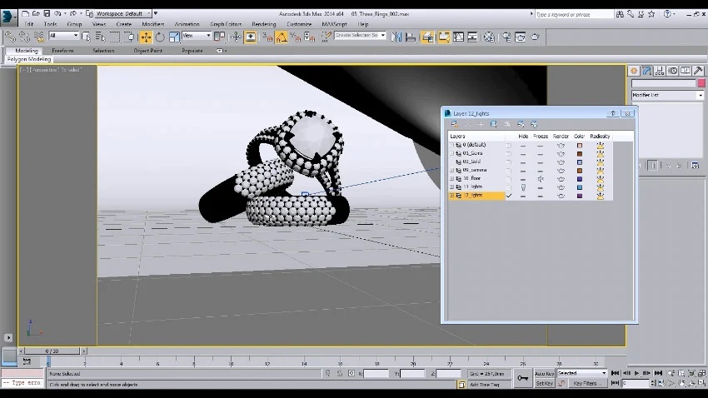Toggle hide for 11_lights layer
Screen dimensions: 708x398
[523, 187]
